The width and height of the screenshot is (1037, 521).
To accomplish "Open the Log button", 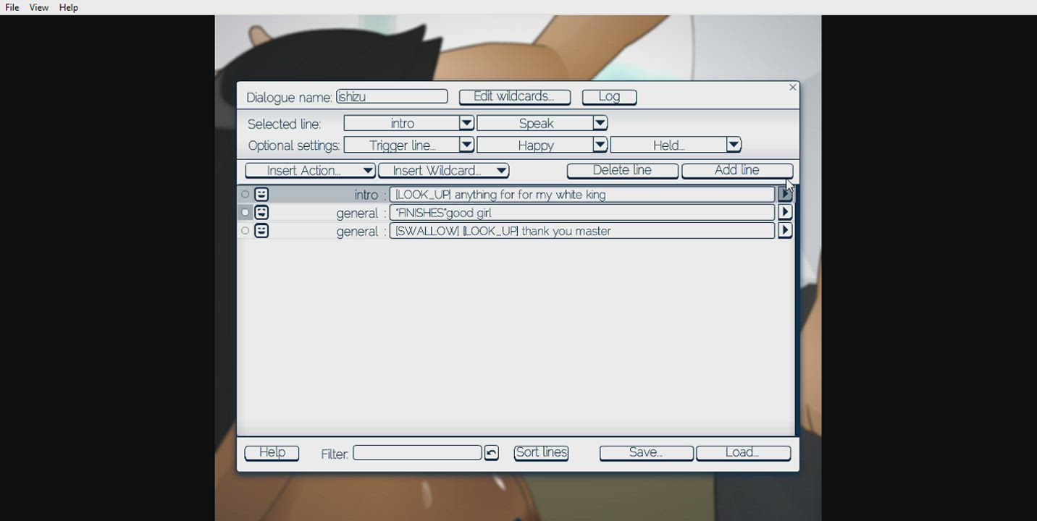I will (x=609, y=97).
